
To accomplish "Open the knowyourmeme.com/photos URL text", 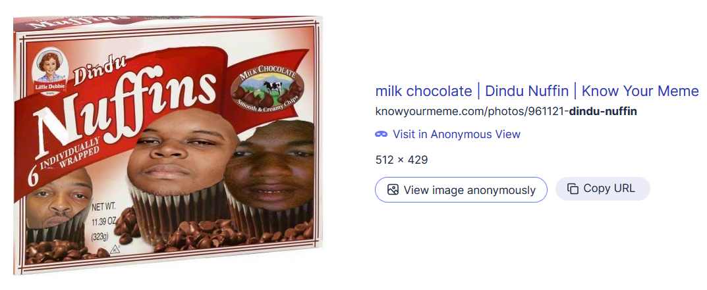I will pyautogui.click(x=506, y=111).
